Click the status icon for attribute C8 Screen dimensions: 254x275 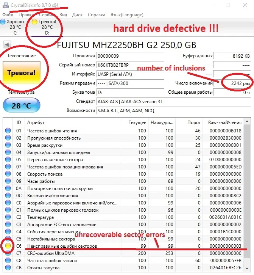click(x=8, y=260)
